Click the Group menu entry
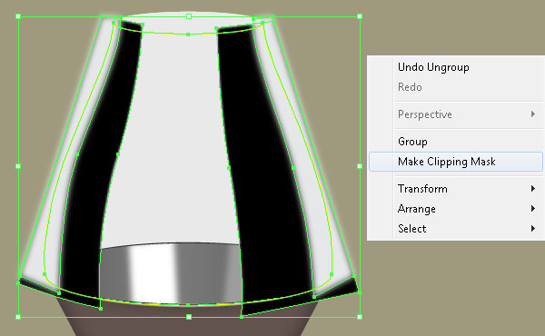545x336 pixels. (x=456, y=142)
